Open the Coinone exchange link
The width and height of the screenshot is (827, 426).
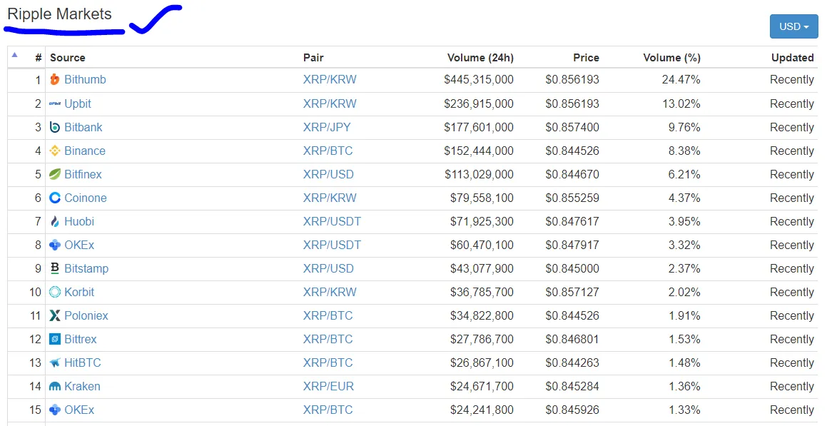point(86,198)
